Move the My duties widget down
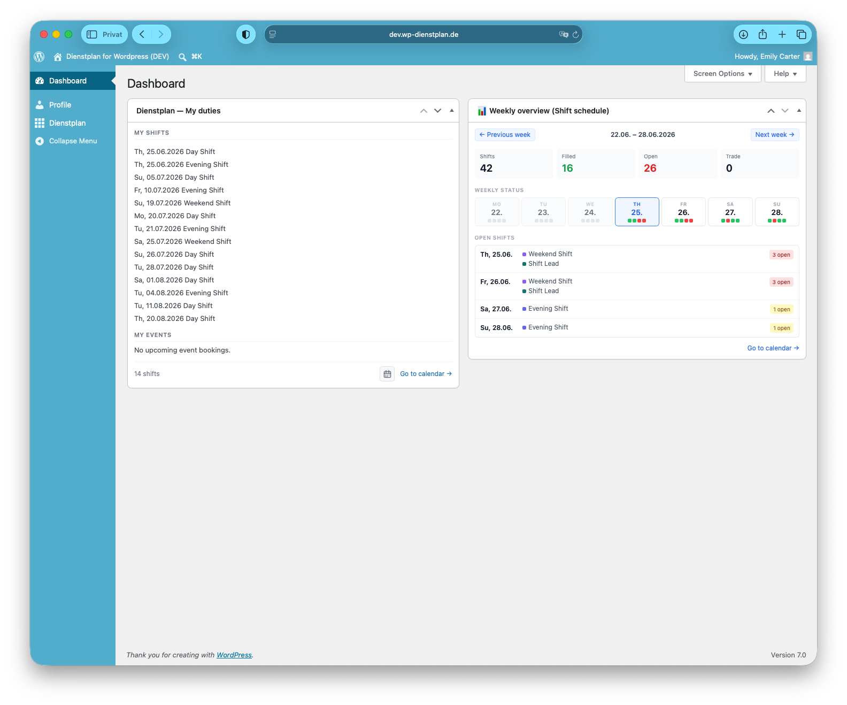 [x=438, y=111]
